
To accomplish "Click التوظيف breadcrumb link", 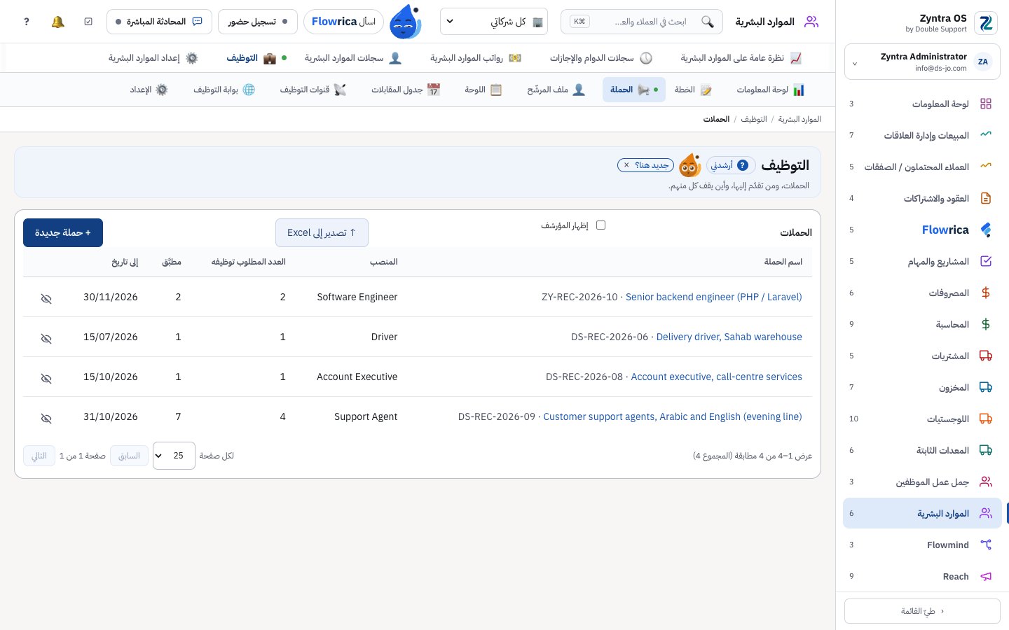I will [754, 119].
